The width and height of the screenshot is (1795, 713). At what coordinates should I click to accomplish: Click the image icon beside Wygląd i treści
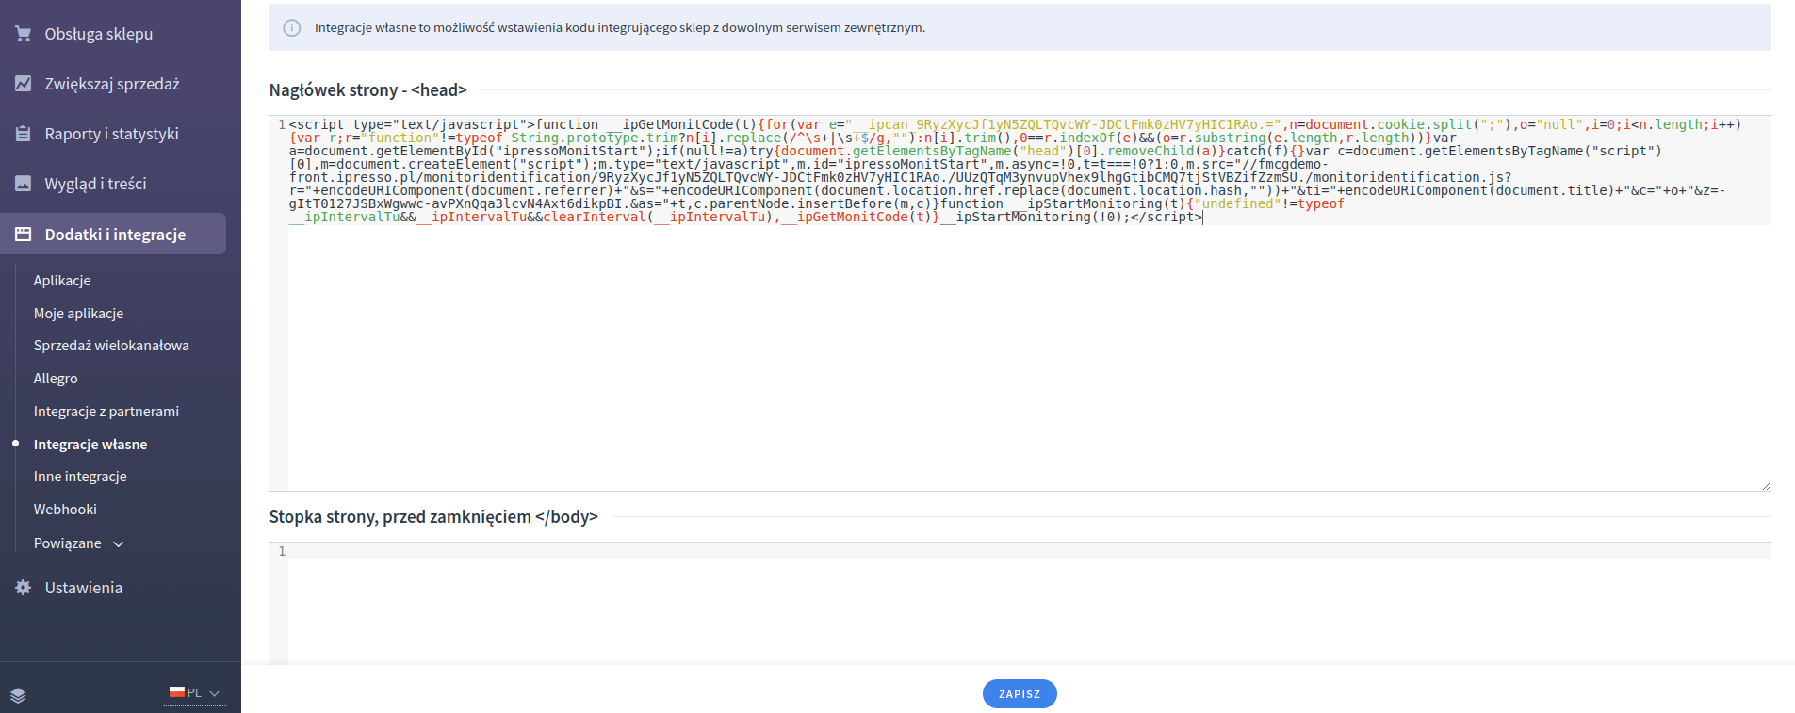pos(24,184)
